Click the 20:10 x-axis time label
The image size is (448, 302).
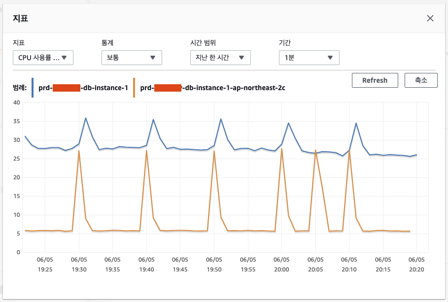349,269
